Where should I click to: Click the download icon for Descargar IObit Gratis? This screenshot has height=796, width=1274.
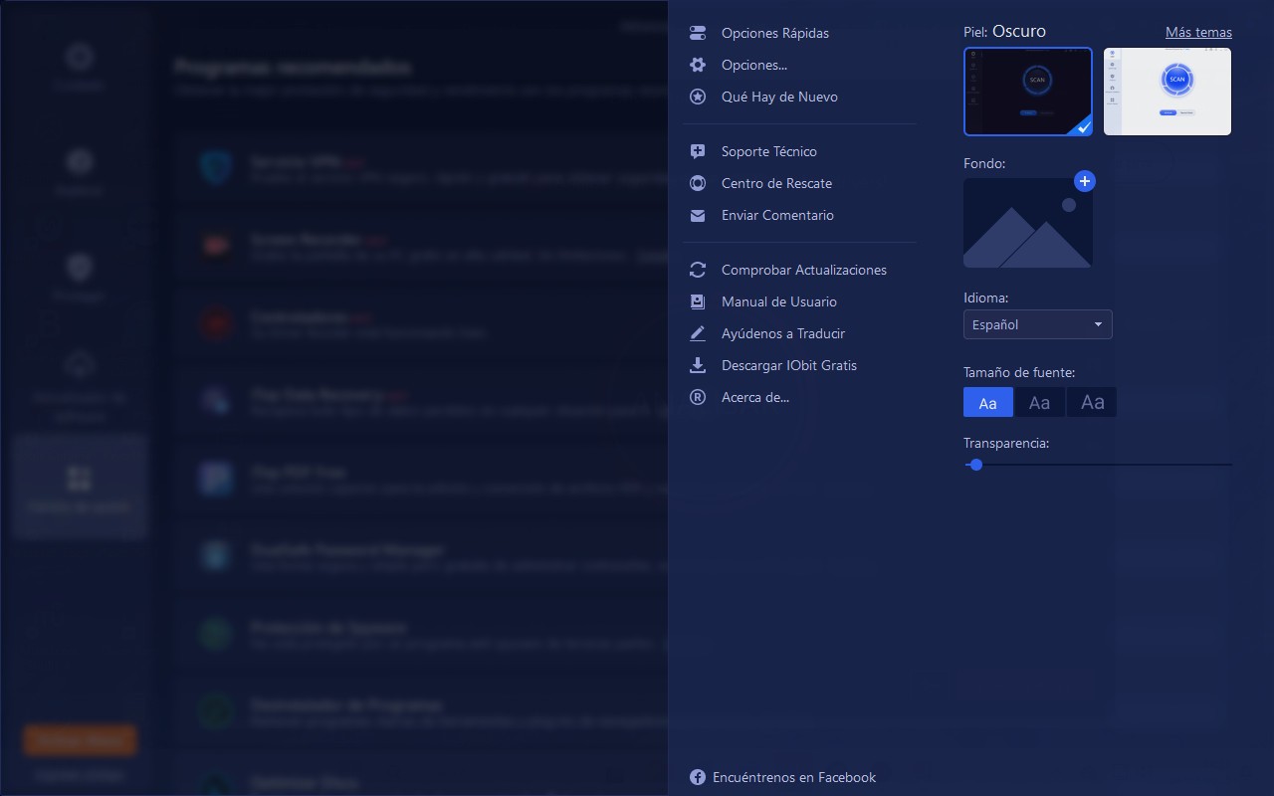[698, 365]
